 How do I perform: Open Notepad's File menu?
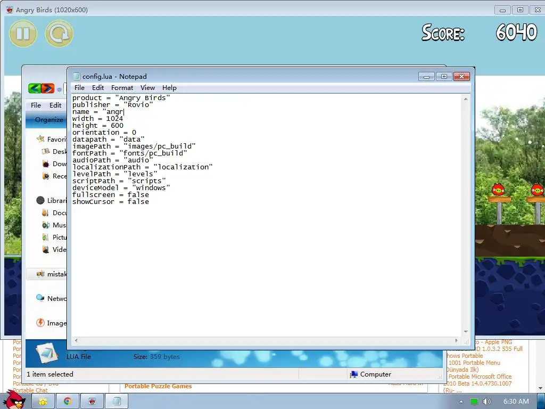click(79, 88)
